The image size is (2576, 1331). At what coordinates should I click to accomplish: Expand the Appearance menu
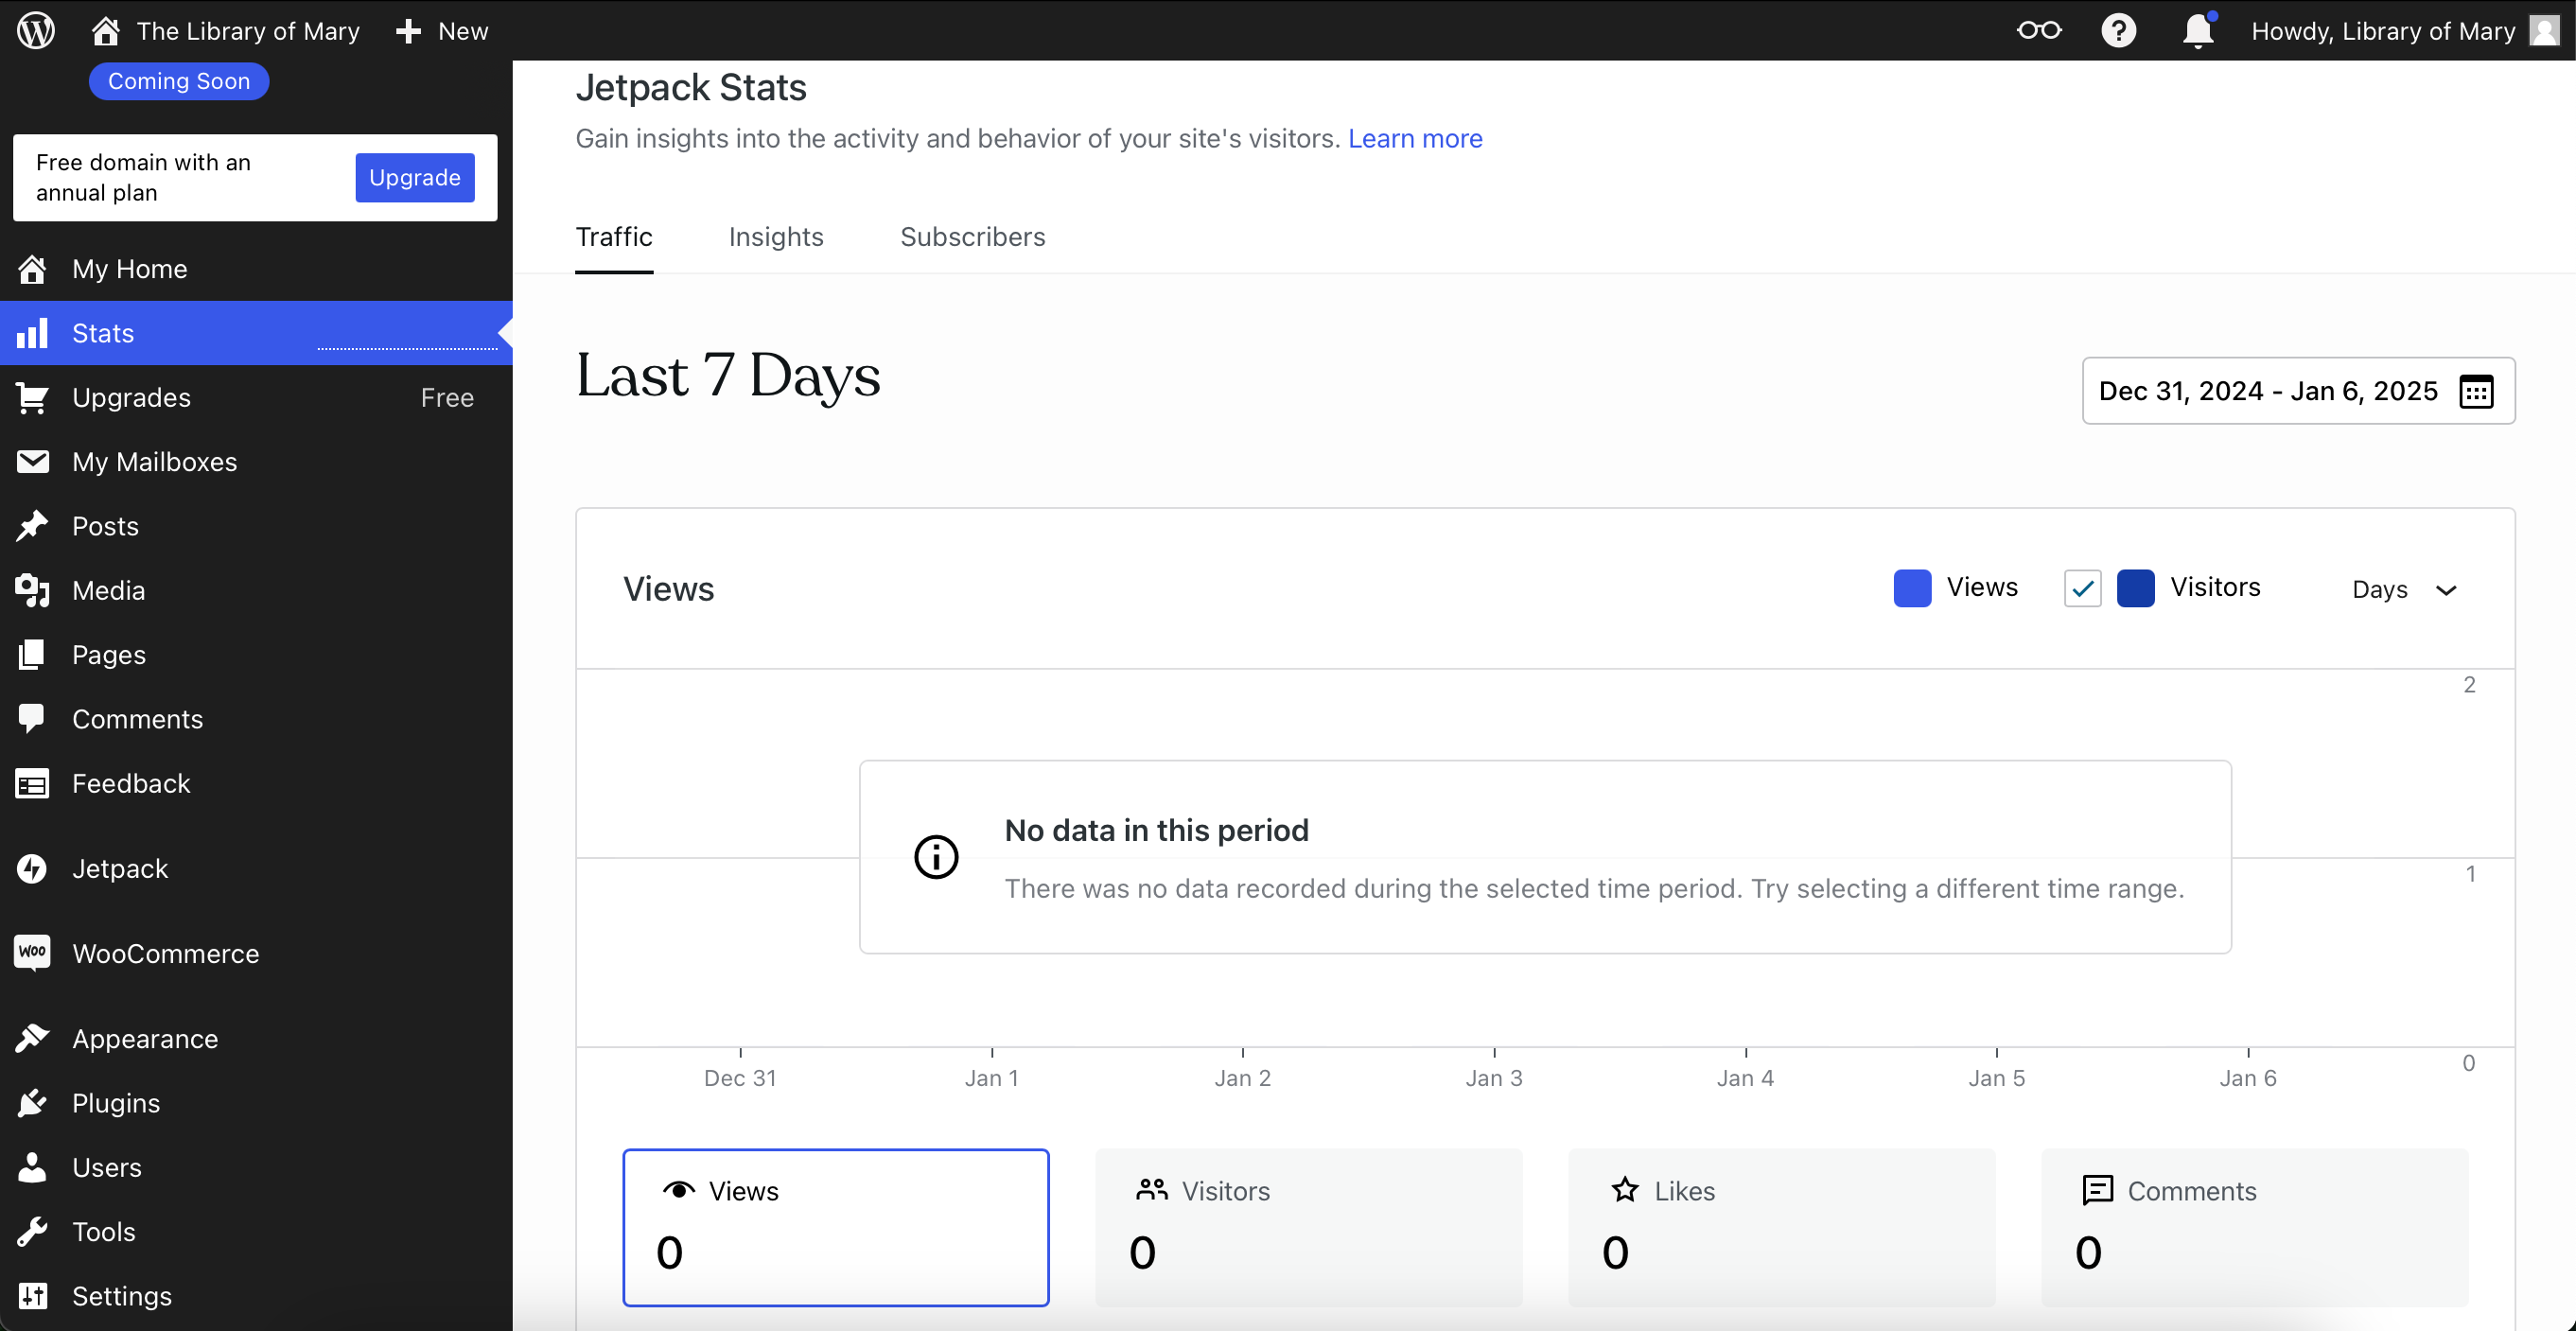click(x=144, y=1038)
